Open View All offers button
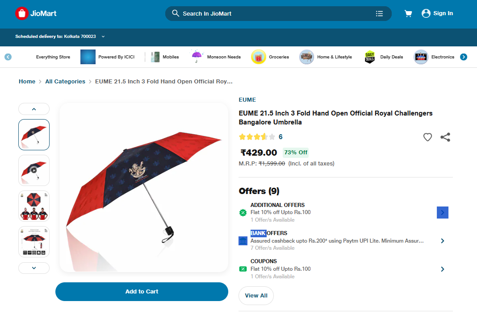Viewport: 477px width, 318px height. click(256, 296)
